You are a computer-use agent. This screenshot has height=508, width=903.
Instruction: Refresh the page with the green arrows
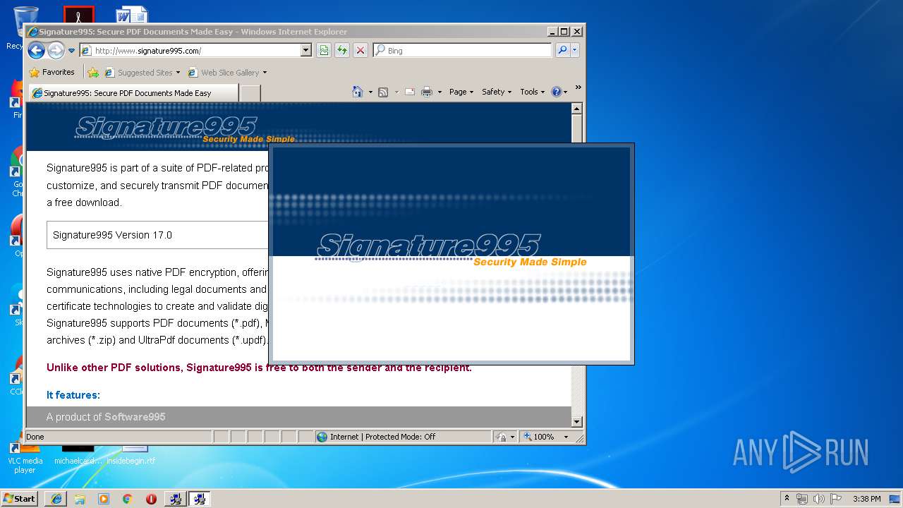click(x=342, y=50)
